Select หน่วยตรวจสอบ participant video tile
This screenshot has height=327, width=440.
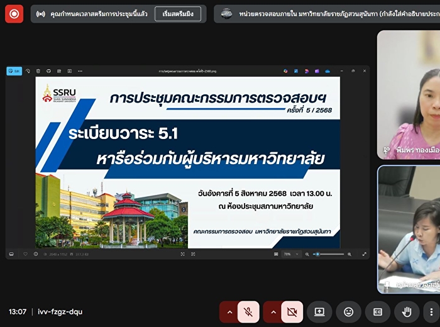coord(409,230)
